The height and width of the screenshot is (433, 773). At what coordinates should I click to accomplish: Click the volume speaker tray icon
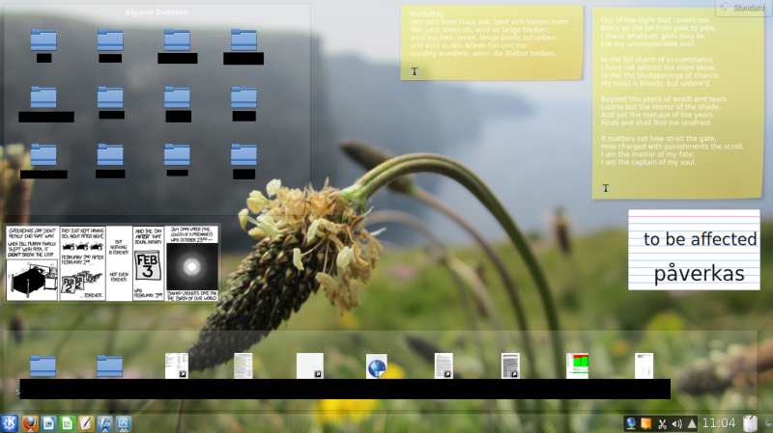[x=677, y=423]
